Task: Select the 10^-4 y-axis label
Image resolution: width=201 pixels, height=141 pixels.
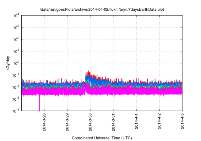Action: tap(16, 111)
